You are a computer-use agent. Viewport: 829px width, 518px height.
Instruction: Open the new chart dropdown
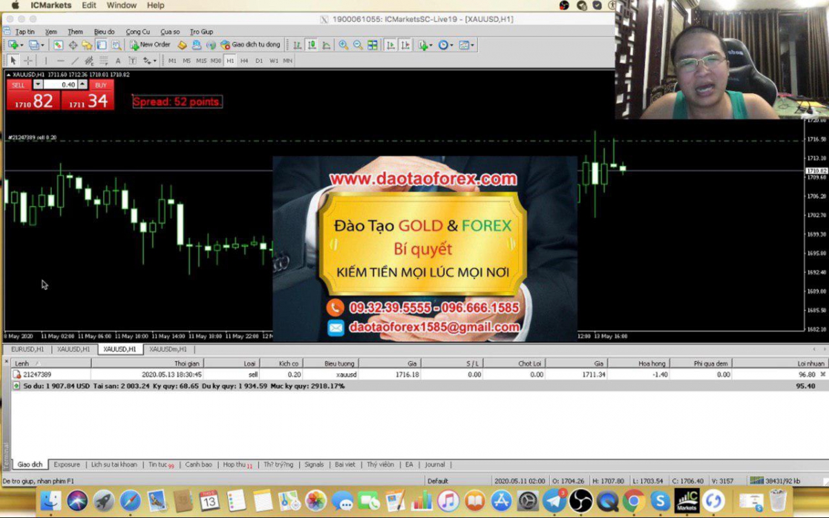click(15, 45)
